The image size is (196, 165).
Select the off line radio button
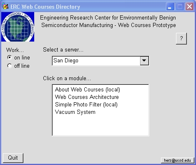[x=10, y=66]
